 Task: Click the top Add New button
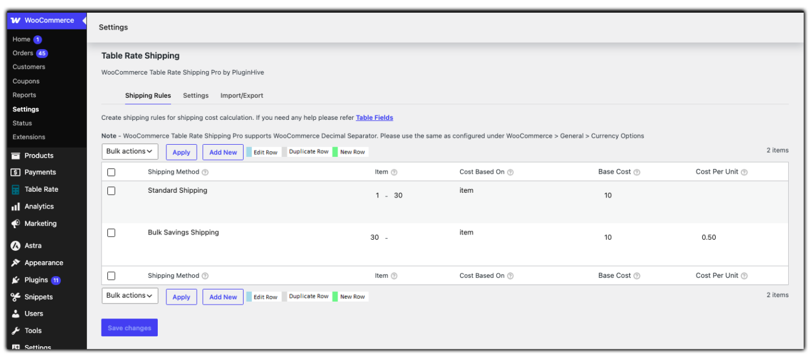click(223, 152)
